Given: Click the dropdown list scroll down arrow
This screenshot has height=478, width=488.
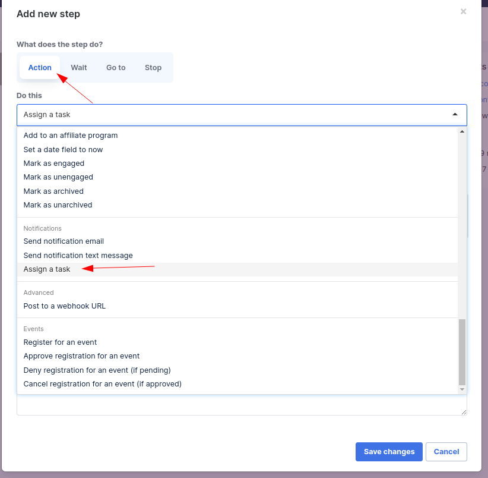Looking at the screenshot, I should [462, 389].
